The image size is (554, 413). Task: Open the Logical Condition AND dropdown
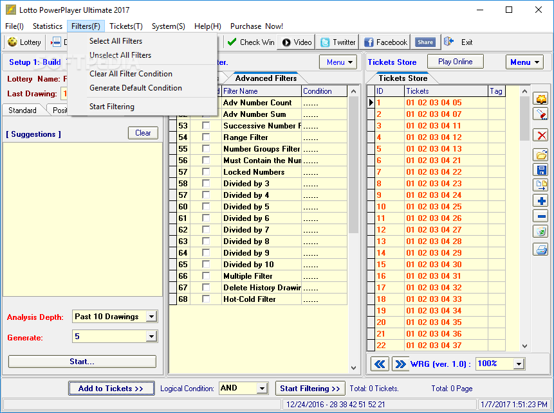point(262,389)
